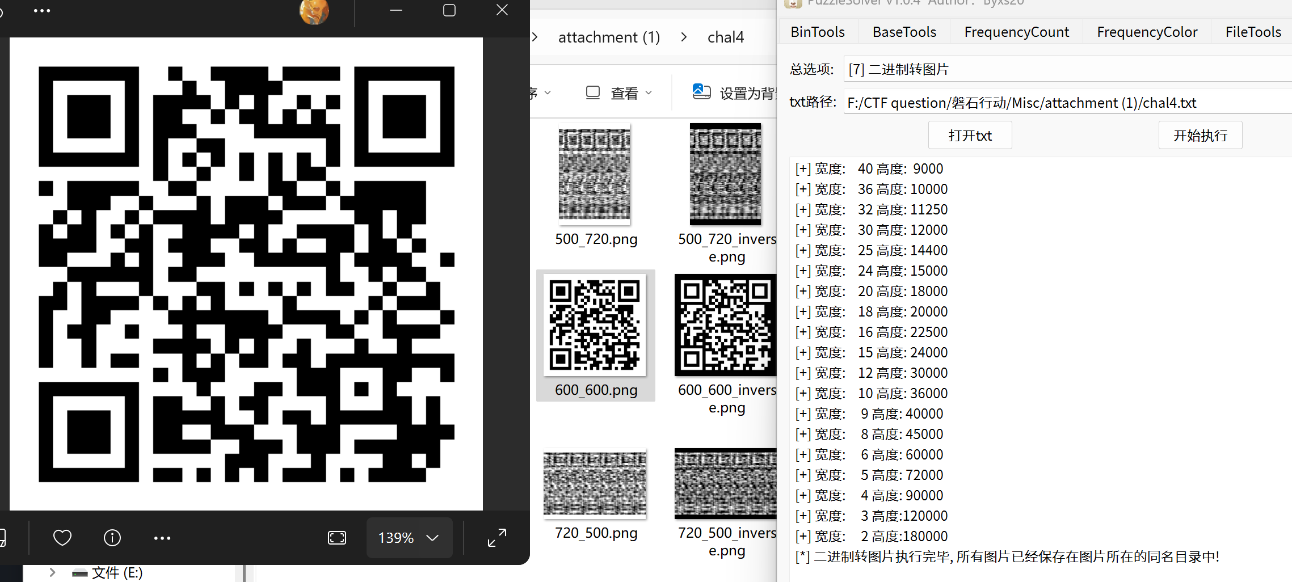Open the sort dropdown chevron in the Explorer toolbar

click(547, 92)
